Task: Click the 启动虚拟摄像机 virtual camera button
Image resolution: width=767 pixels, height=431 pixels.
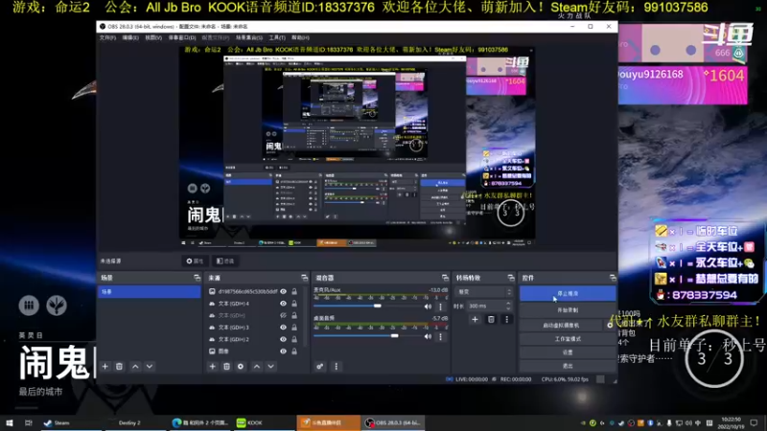Action: (561, 325)
